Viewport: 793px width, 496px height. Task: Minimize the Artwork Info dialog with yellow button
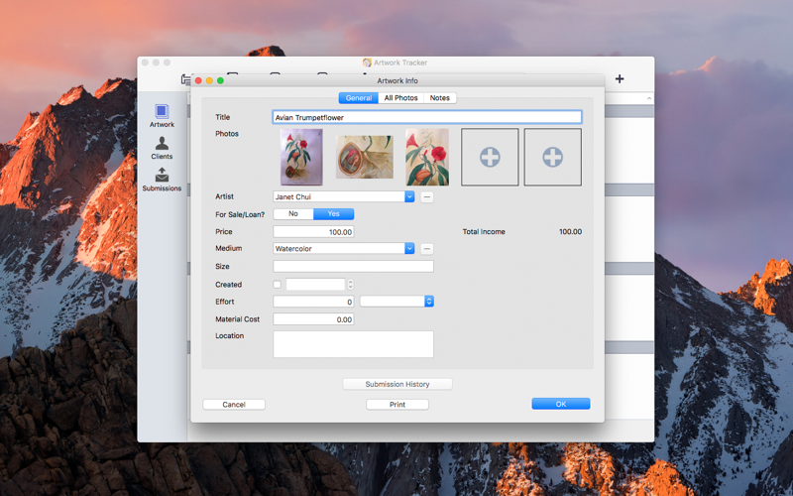pyautogui.click(x=209, y=80)
